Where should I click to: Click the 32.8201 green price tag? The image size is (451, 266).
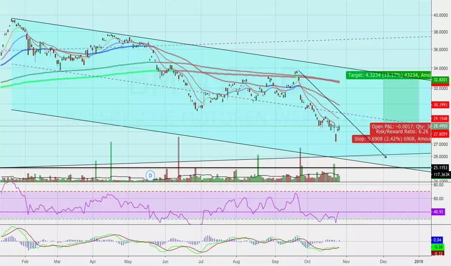click(440, 80)
